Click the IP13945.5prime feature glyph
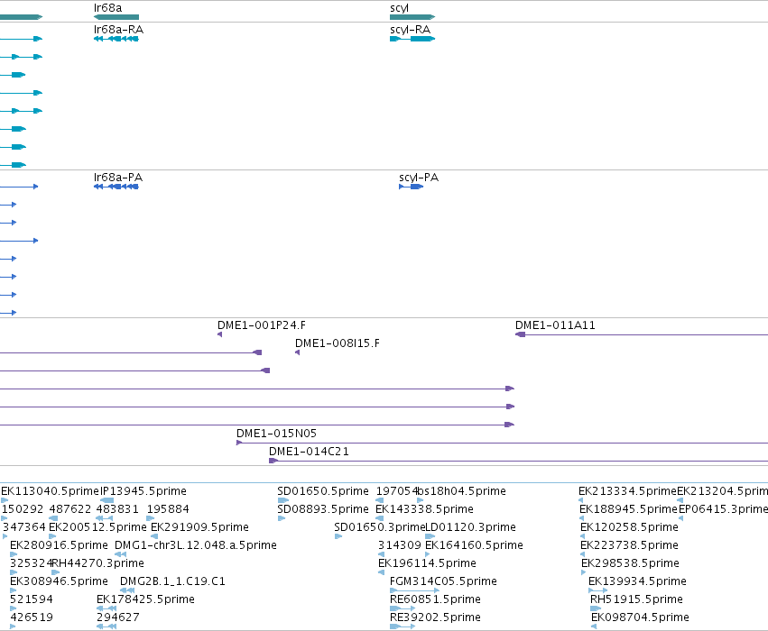The image size is (768, 631). pyautogui.click(x=106, y=500)
